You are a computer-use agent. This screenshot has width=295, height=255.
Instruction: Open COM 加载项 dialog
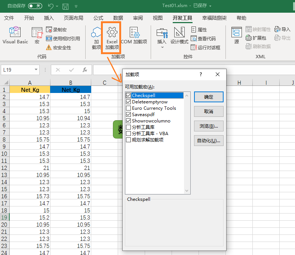pos(134,35)
